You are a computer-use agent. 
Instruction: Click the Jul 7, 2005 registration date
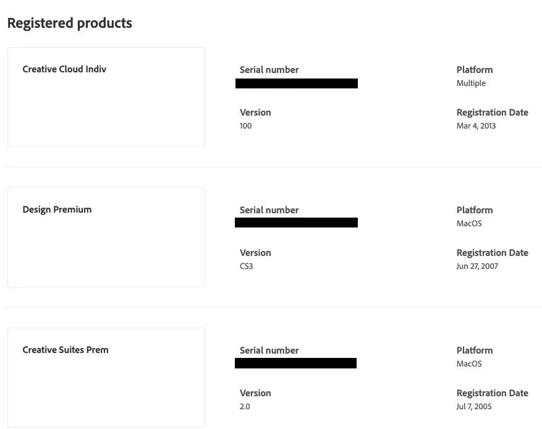(474, 407)
